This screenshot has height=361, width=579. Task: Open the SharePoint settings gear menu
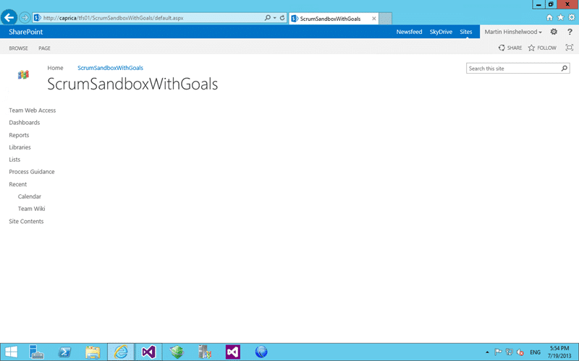(554, 32)
